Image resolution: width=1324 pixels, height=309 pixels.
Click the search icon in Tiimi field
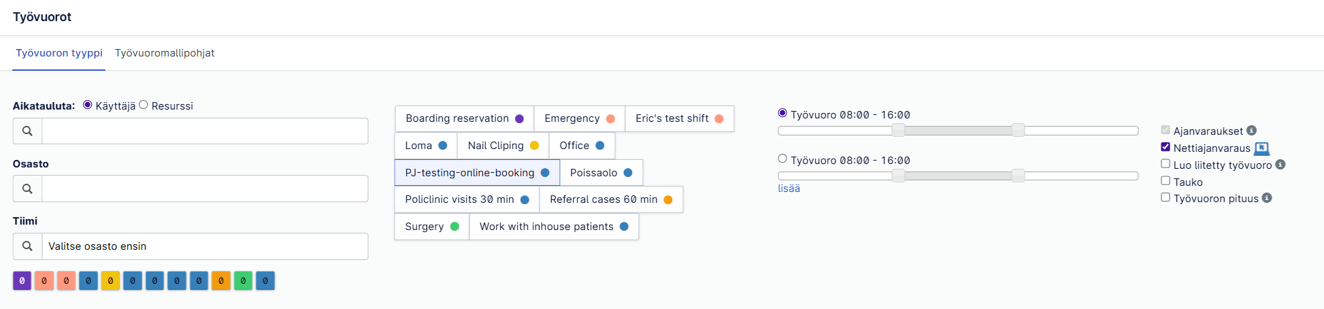pyautogui.click(x=27, y=246)
